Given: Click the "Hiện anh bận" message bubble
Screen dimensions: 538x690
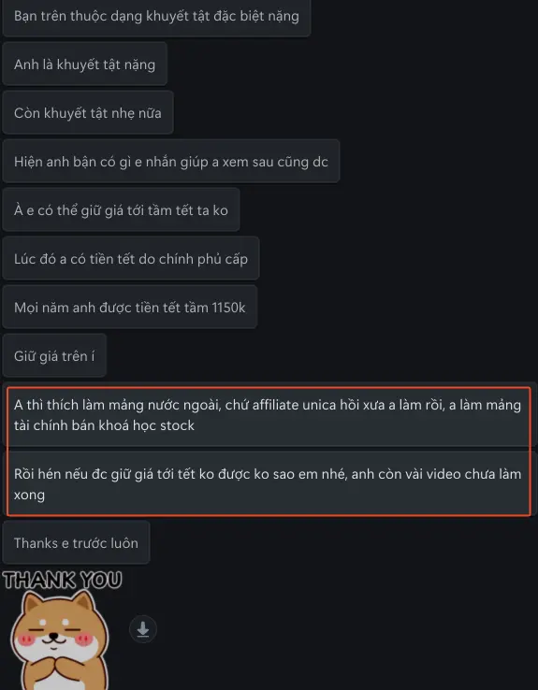Looking at the screenshot, I should pyautogui.click(x=171, y=162).
